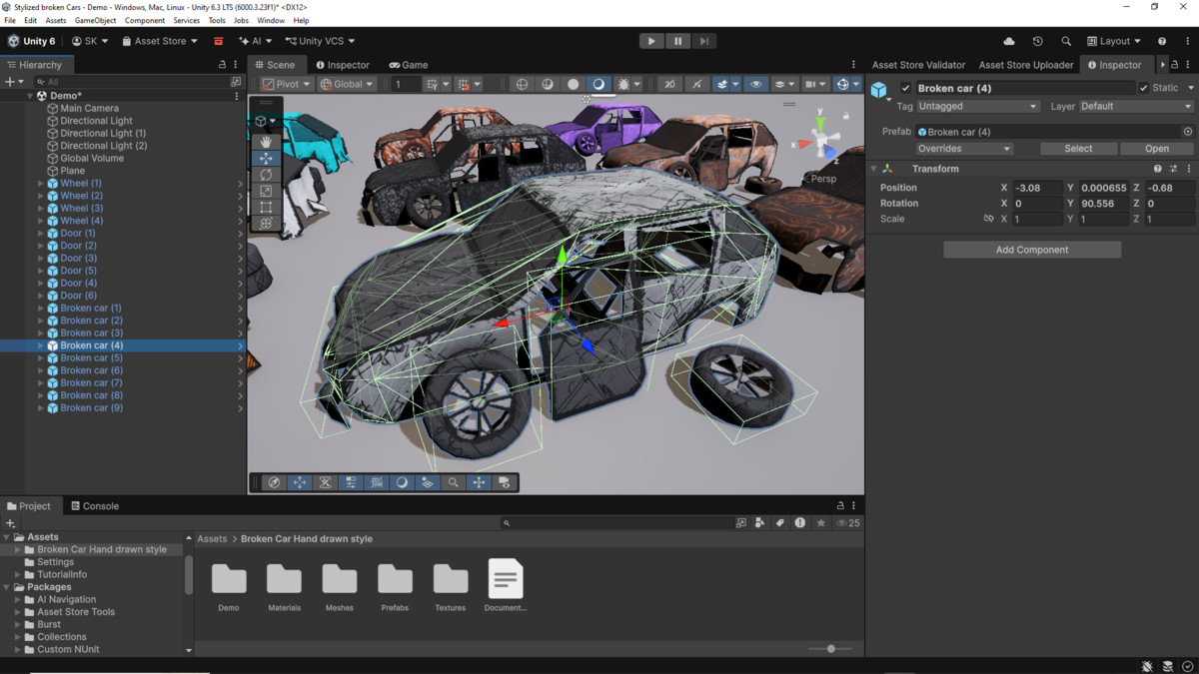The width and height of the screenshot is (1199, 674).
Task: Click the Position X input field
Action: point(1037,188)
